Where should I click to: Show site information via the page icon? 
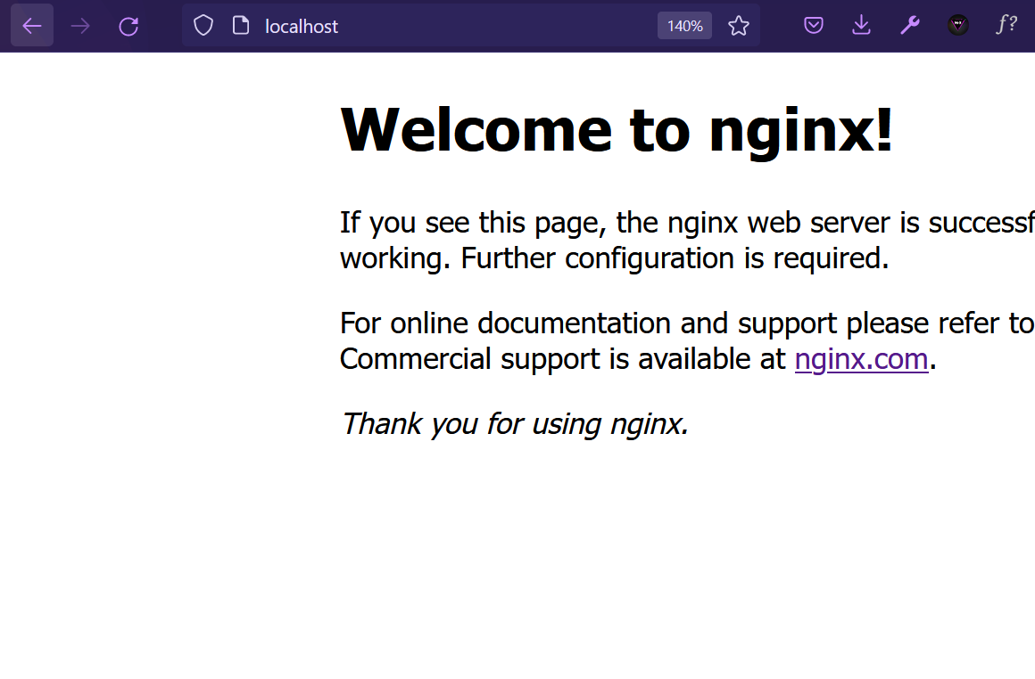(241, 26)
